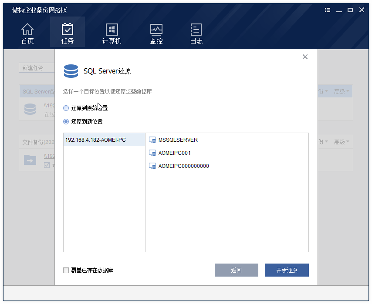Click the SQL Server还原 dialog title text

[108, 71]
